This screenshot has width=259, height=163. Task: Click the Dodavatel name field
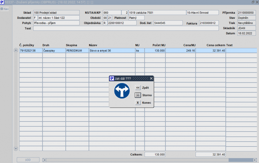click(59, 18)
